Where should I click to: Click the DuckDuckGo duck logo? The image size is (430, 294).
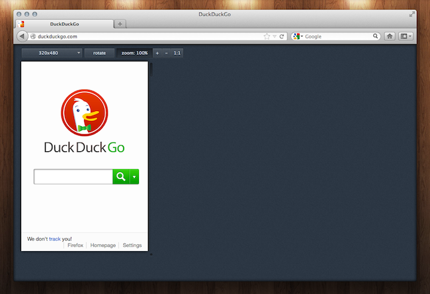click(84, 114)
